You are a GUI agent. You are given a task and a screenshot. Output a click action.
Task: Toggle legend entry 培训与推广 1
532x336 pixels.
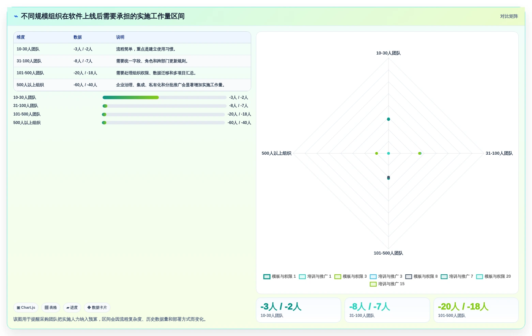[315, 276]
